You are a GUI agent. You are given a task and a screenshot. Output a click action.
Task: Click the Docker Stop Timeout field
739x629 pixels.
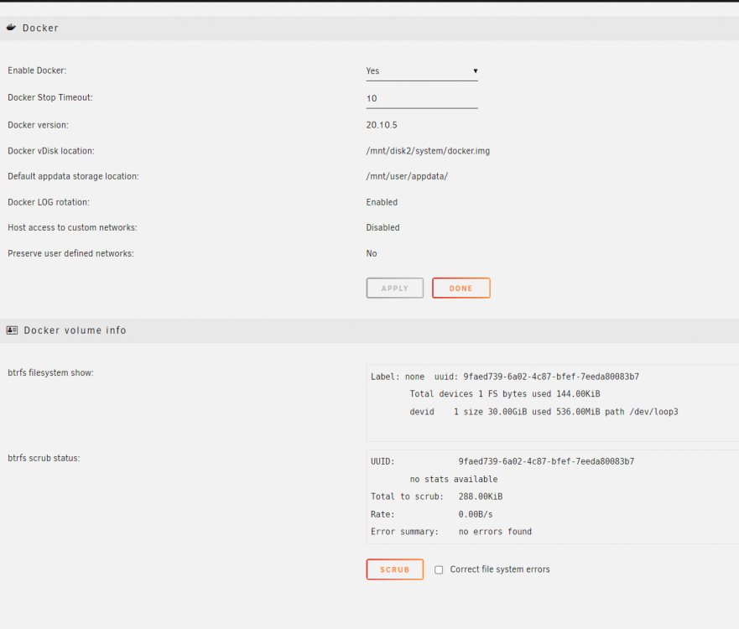(422, 98)
